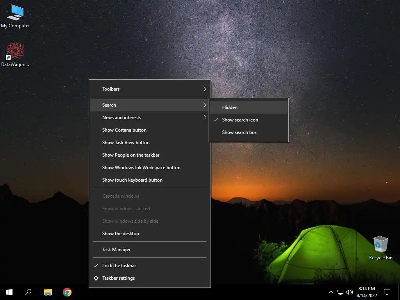400x300 pixels.
Task: Click the greyed Show windows side by side entry
Action: pyautogui.click(x=150, y=221)
